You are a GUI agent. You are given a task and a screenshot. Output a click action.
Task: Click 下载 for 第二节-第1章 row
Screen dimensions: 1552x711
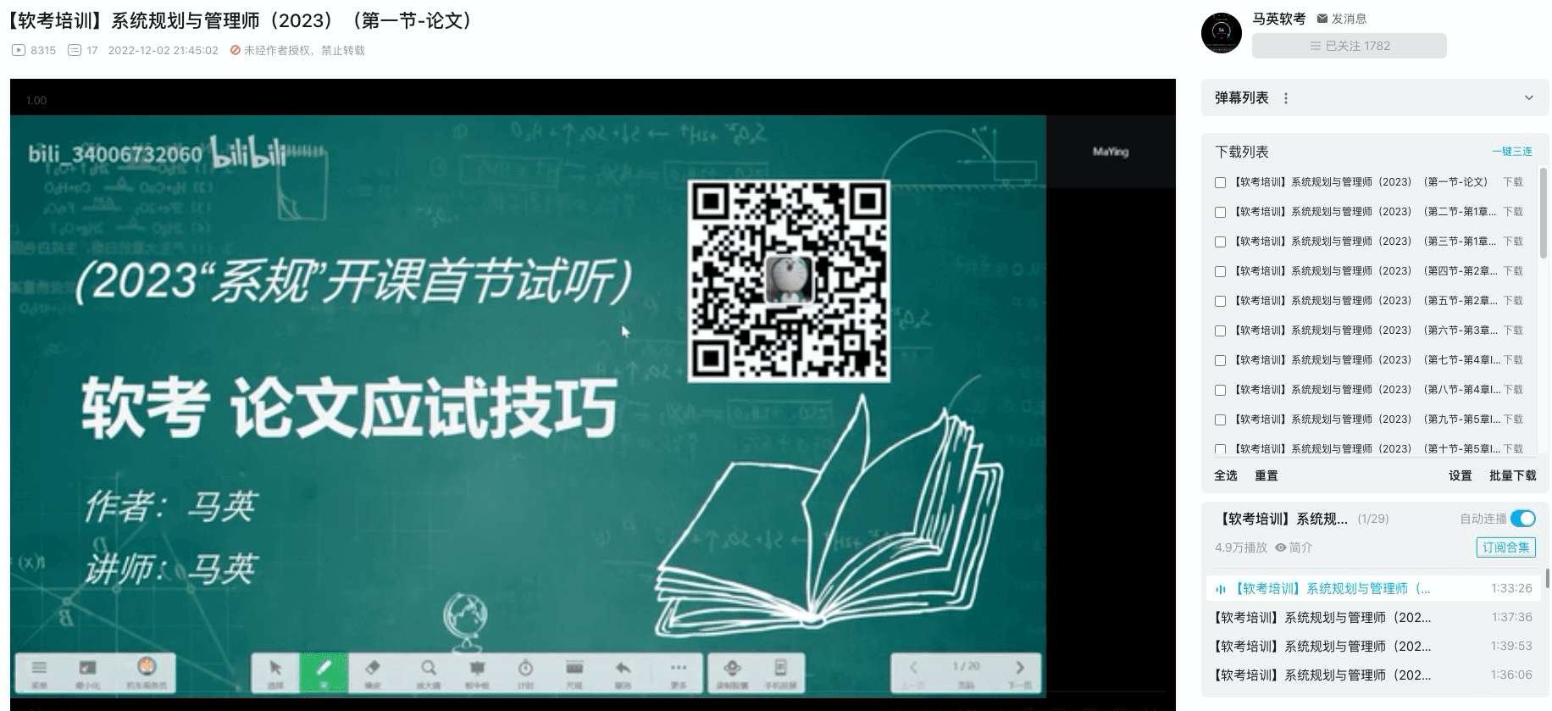tap(1513, 212)
